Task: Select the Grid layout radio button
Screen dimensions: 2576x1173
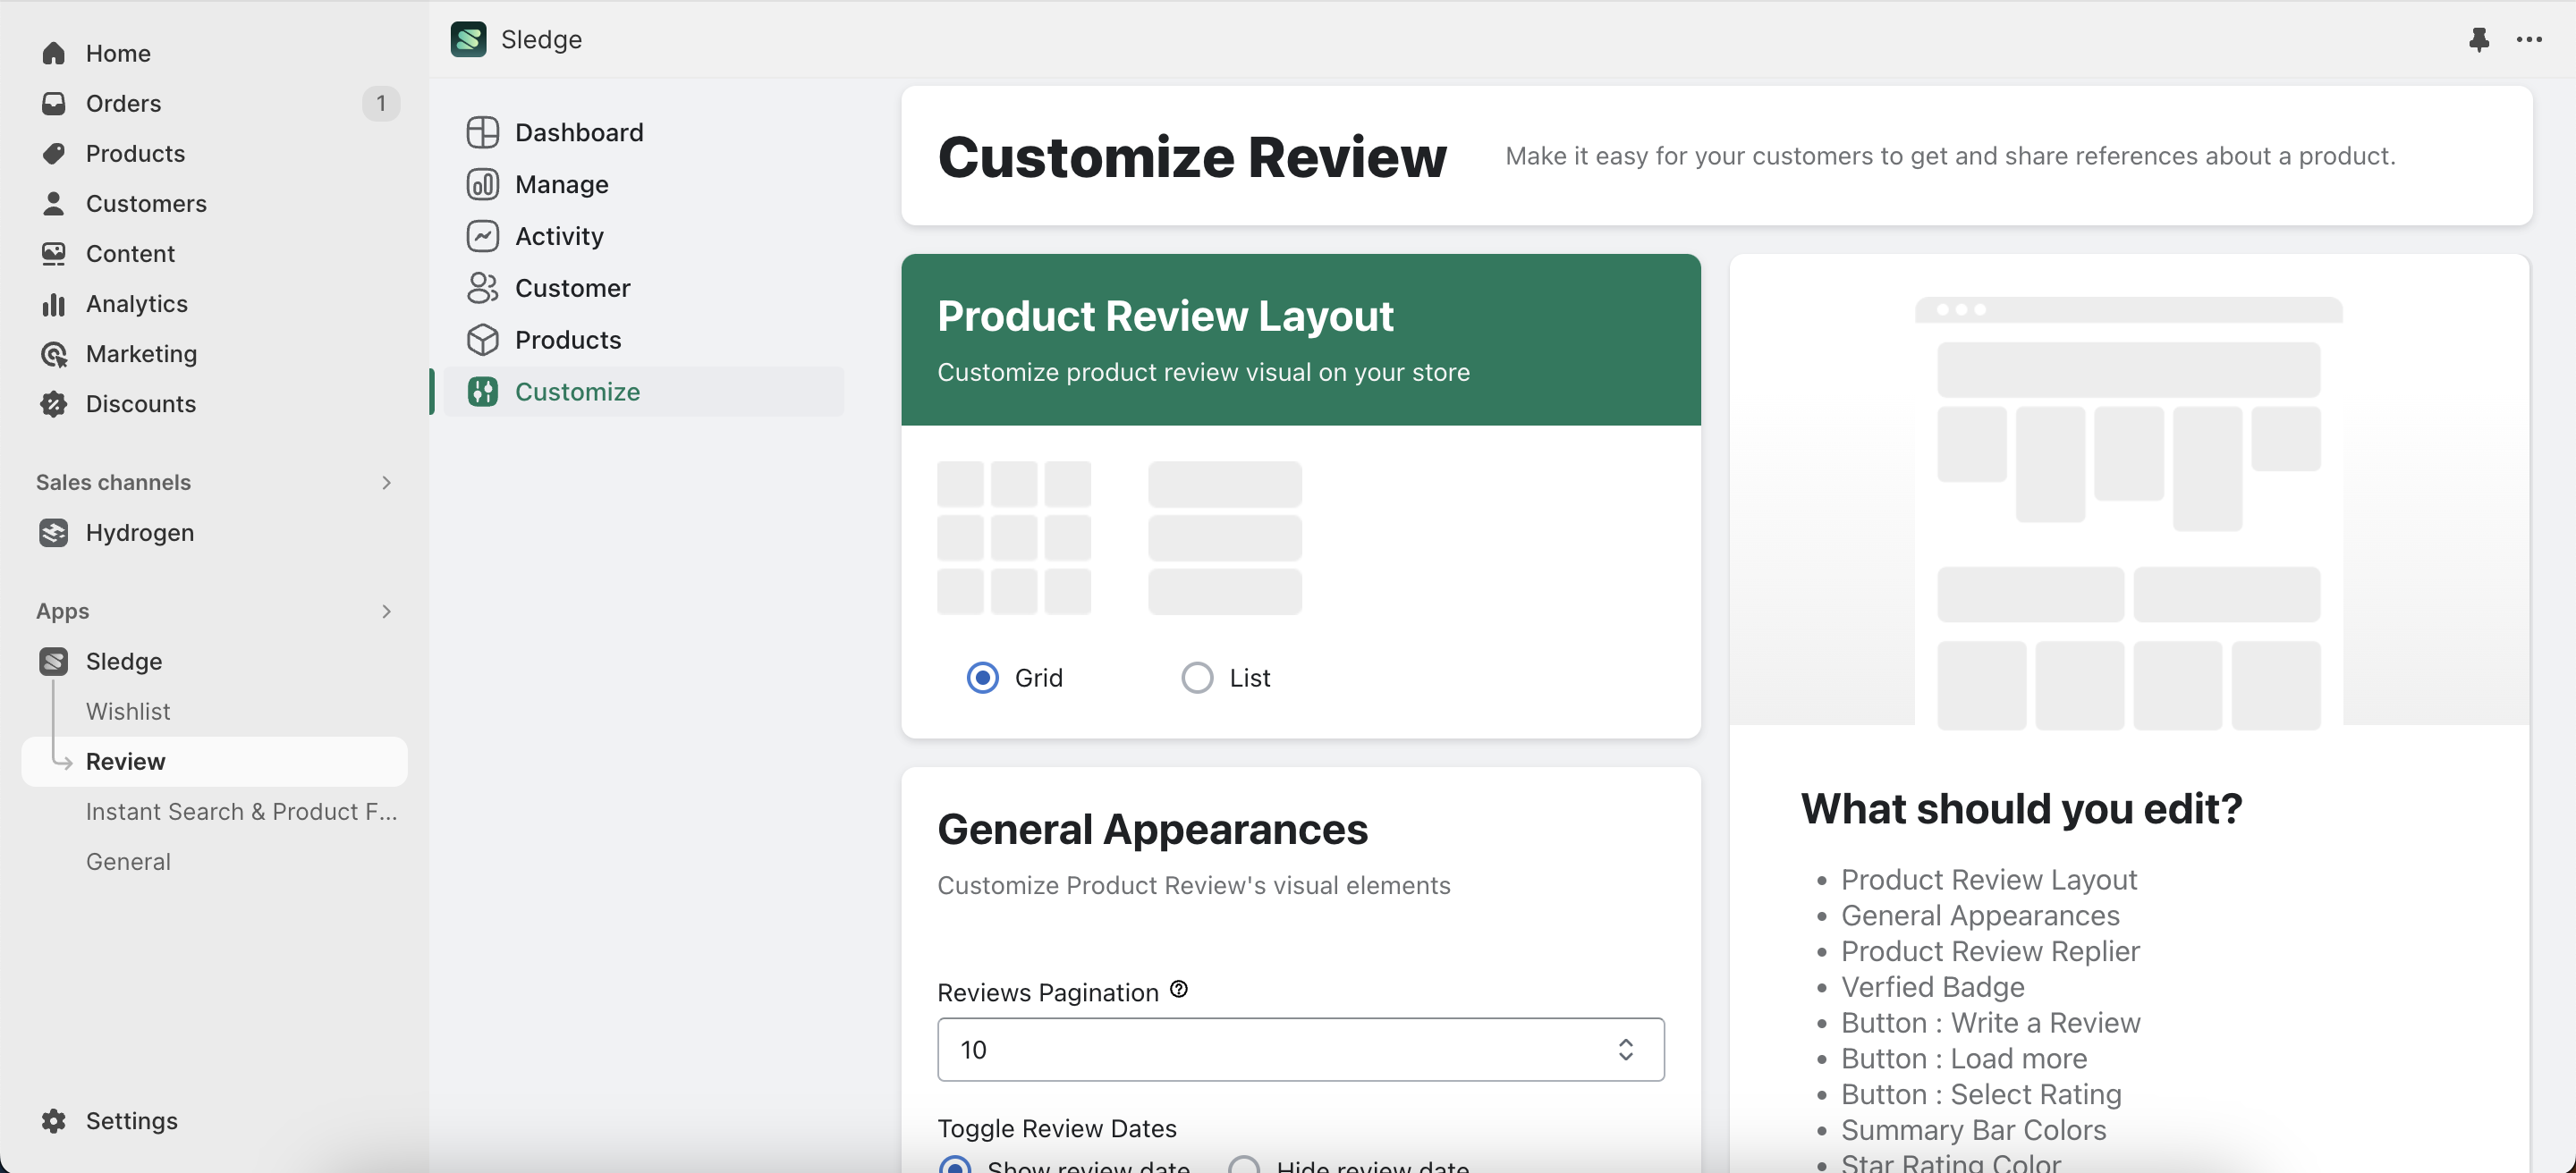Action: pos(982,678)
